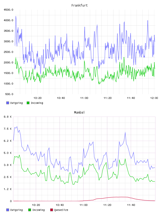The height and width of the screenshot is (214, 159).
Task: Click the Mumbai chart title
Action: click(x=79, y=113)
